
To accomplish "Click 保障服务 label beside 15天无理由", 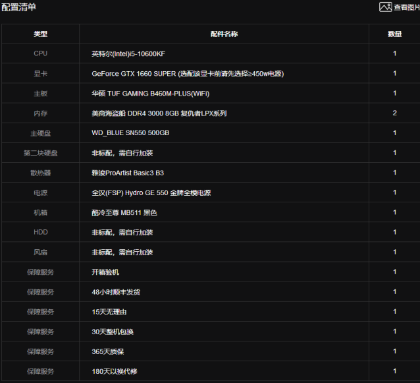I will click(40, 312).
